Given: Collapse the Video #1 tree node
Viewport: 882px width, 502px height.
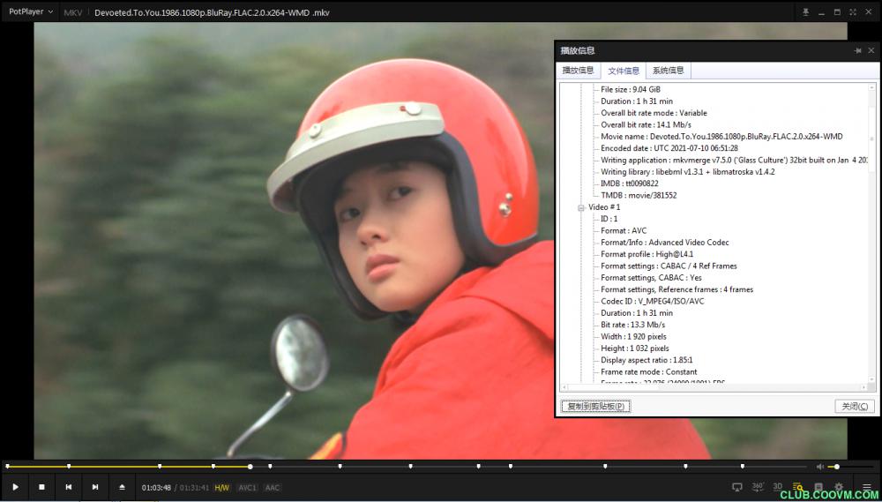Looking at the screenshot, I should point(581,207).
